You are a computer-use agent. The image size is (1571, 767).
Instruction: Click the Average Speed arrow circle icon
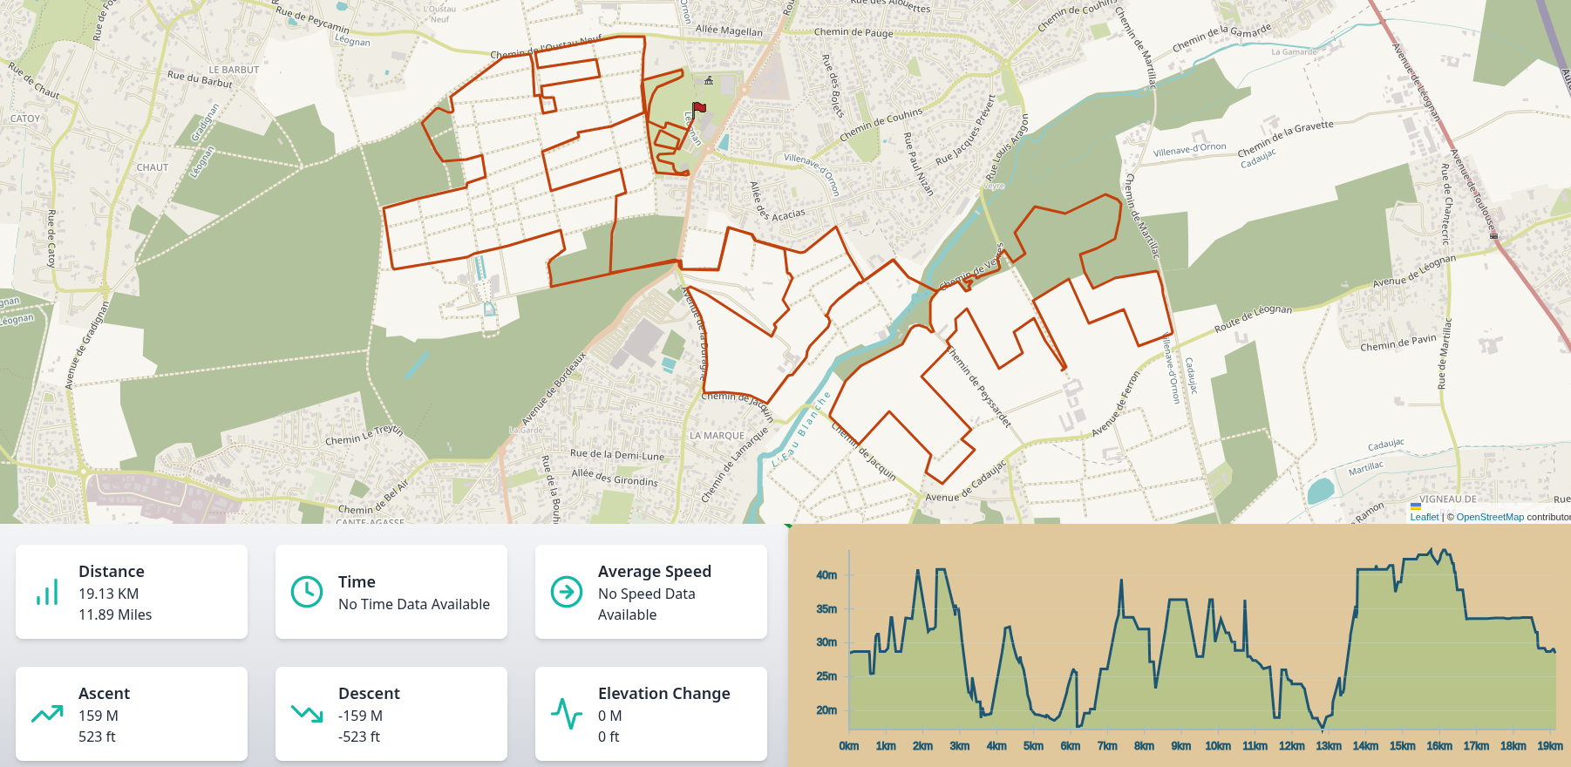(x=567, y=593)
